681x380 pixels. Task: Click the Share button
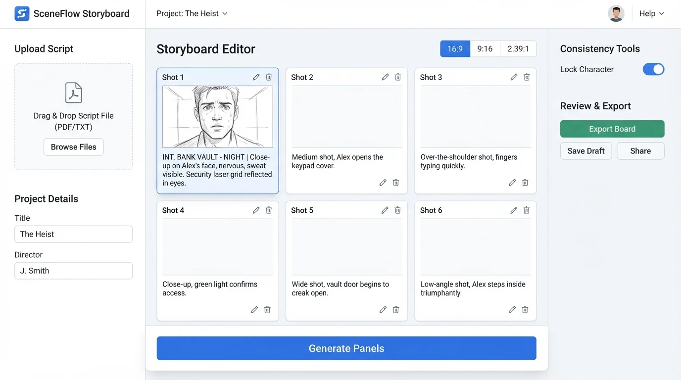coord(640,151)
